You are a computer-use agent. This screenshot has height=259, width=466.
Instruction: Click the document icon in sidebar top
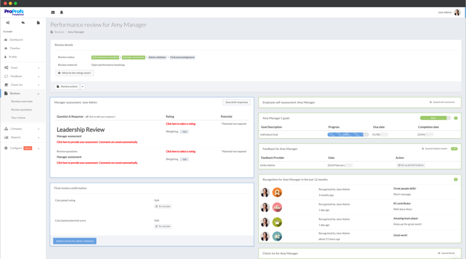click(38, 23)
